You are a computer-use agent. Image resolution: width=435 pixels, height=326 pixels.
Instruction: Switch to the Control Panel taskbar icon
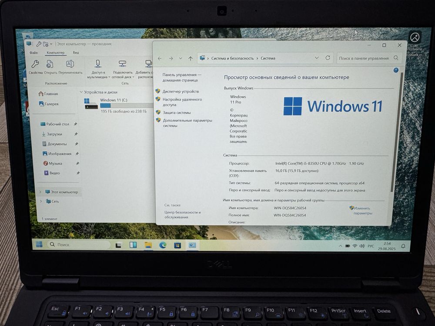pos(192,245)
